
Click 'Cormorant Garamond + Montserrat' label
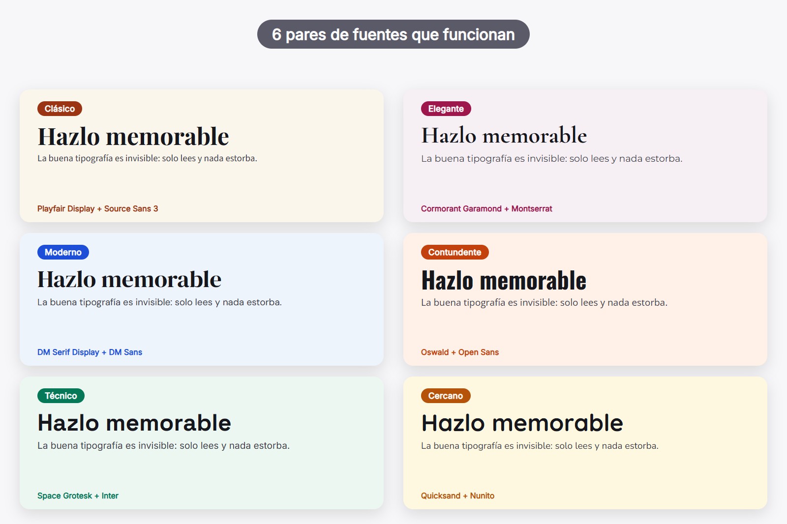[x=486, y=208]
